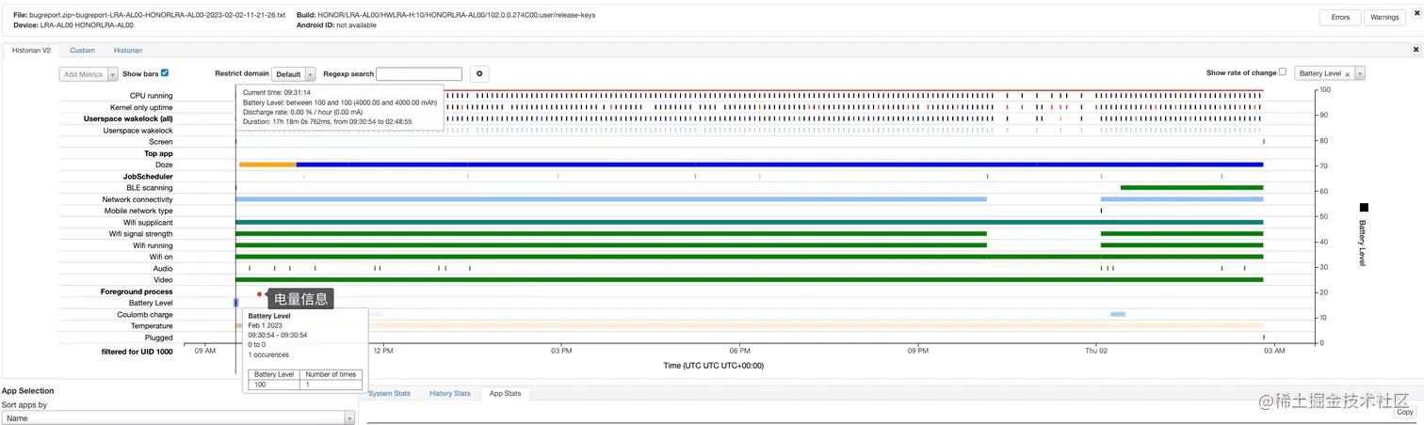Viewport: 1424px width, 425px height.
Task: Click the Errors button
Action: tap(1339, 17)
